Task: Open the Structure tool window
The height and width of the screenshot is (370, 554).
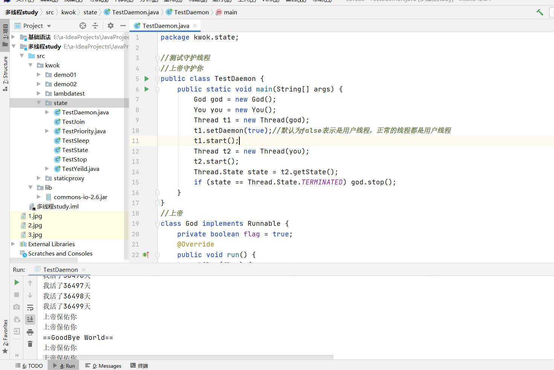Action: tap(5, 73)
